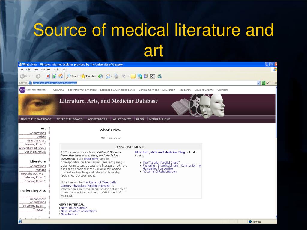Open Diseases & Conditions Info link
The height and width of the screenshot is (230, 307).
(x=118, y=90)
